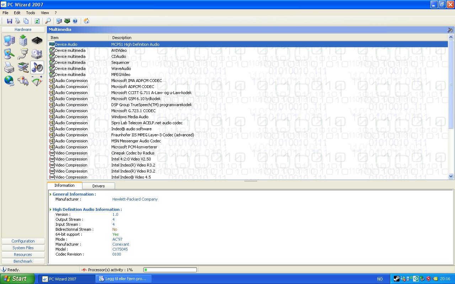Select Microsoft IMA ADPCM CODEC row

(x=248, y=81)
